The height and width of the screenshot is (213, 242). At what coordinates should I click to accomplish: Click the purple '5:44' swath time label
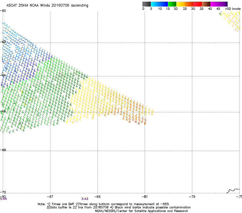[x=3, y=199]
